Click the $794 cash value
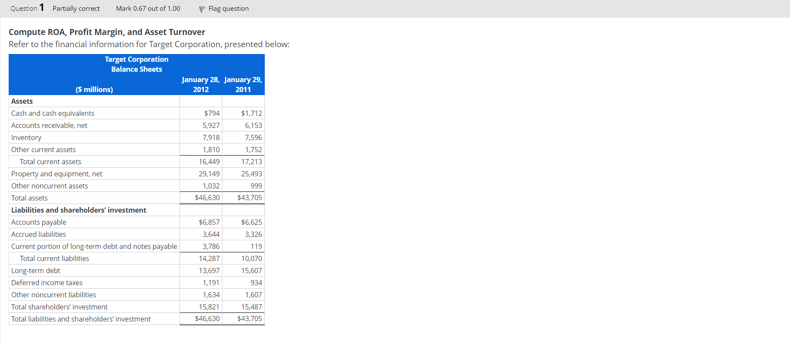 [212, 113]
